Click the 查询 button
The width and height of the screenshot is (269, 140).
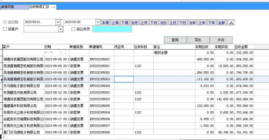175,40
